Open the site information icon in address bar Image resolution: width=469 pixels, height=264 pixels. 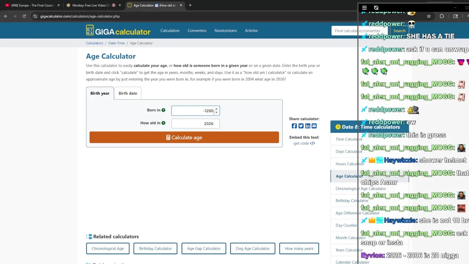pos(35,16)
